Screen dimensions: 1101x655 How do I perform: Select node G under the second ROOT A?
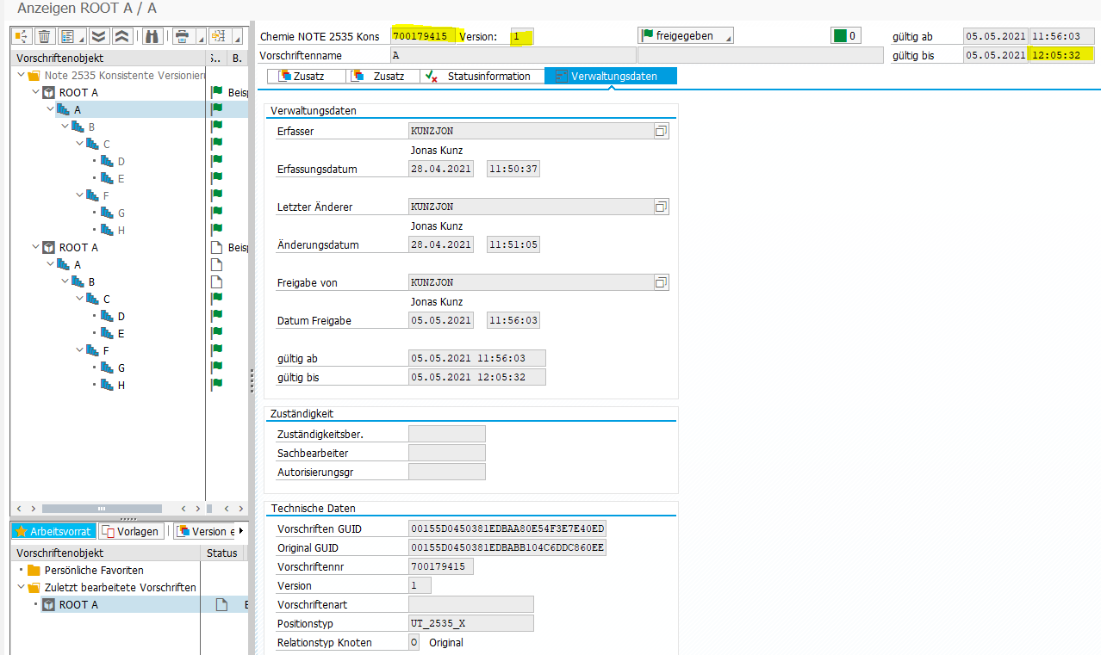tap(121, 368)
